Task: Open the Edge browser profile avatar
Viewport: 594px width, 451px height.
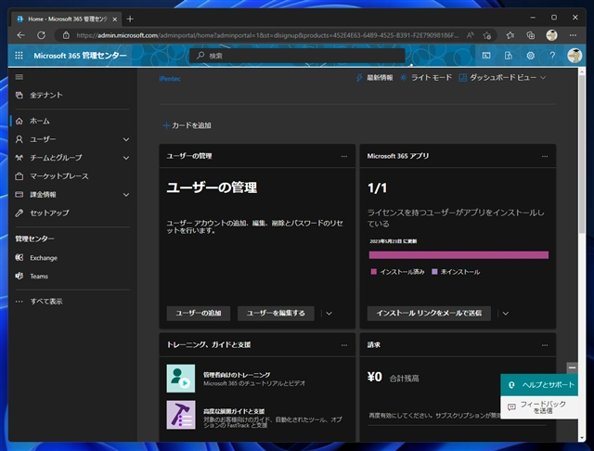Action: (551, 35)
